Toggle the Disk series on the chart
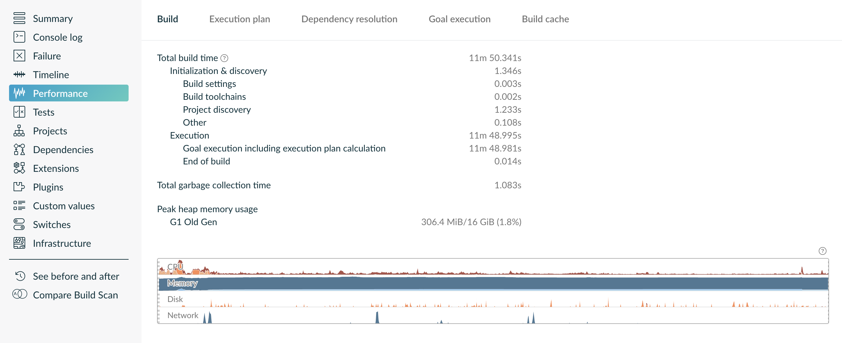The width and height of the screenshot is (842, 343). pos(175,299)
